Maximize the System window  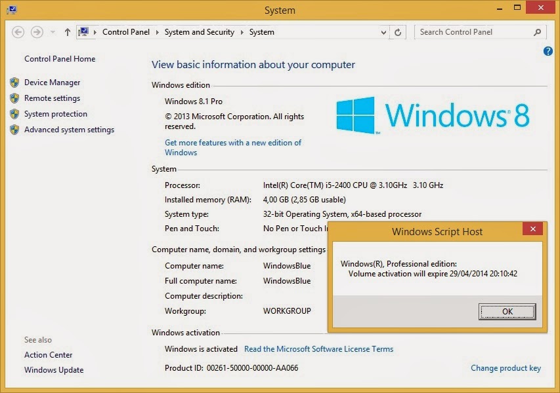coord(517,8)
